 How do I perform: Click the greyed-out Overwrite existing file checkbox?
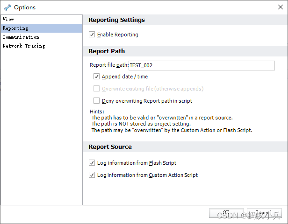pos(97,89)
